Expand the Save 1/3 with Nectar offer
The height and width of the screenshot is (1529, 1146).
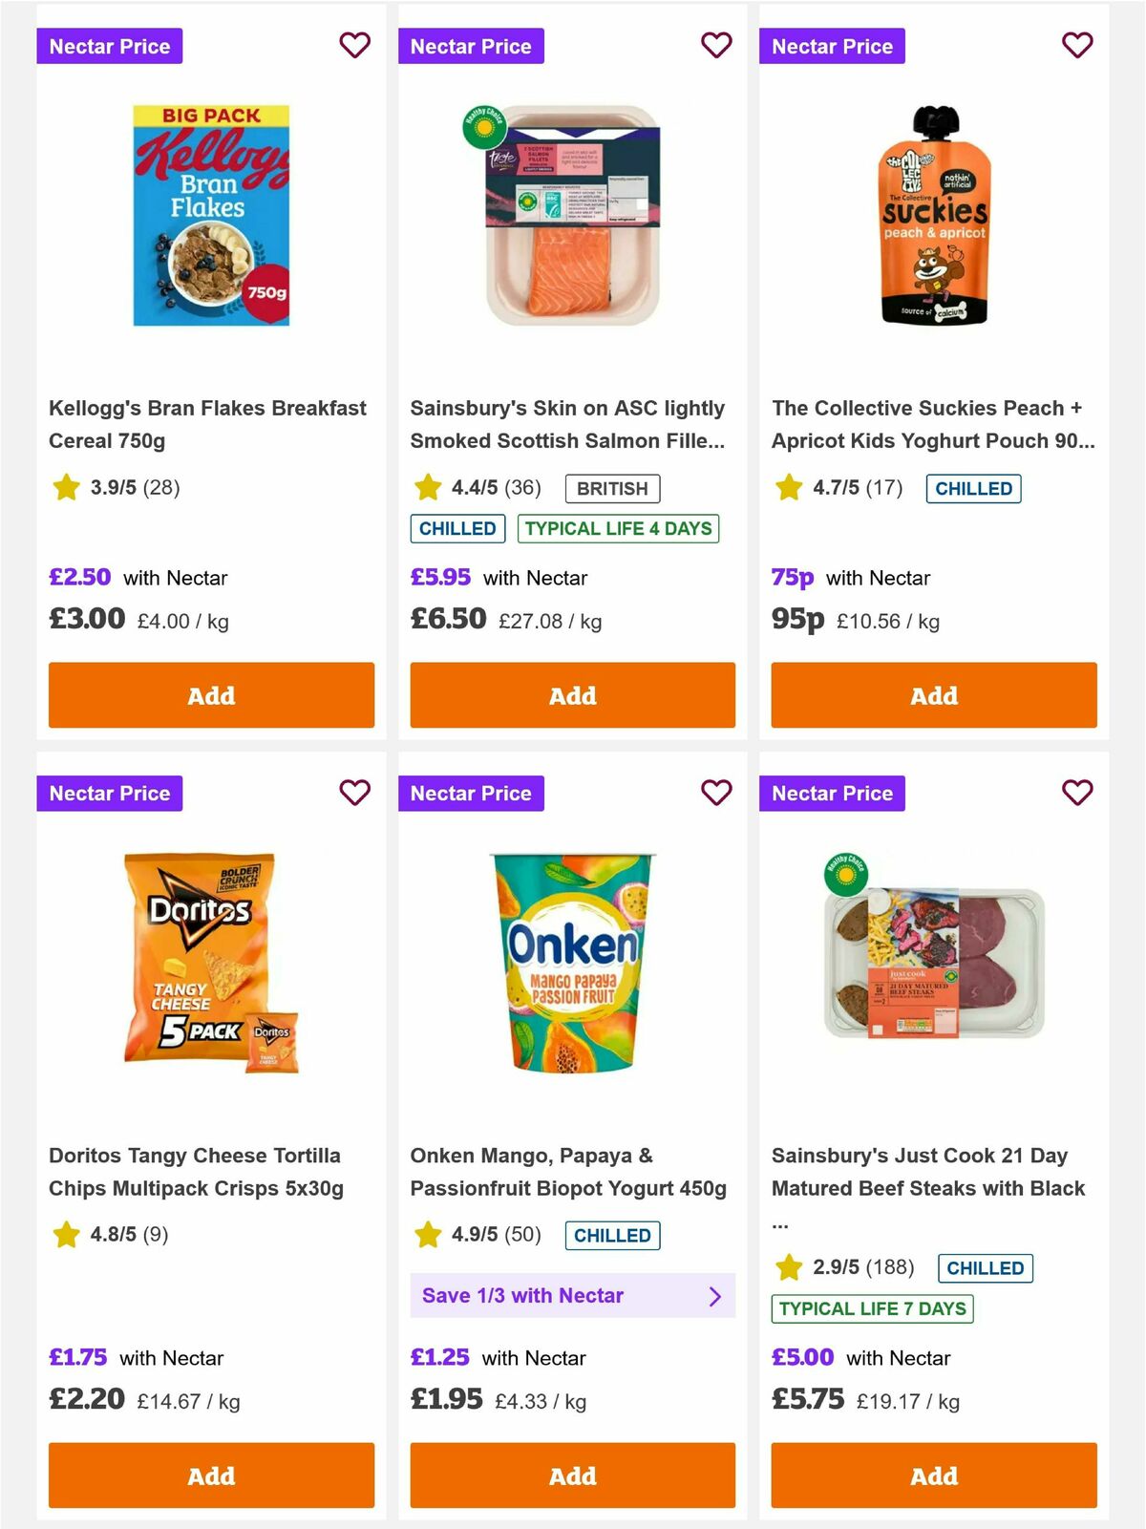coord(571,1295)
